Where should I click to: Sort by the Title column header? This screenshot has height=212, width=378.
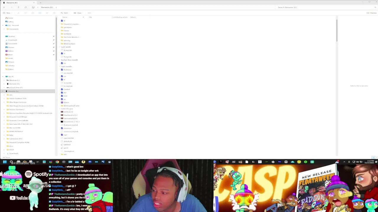point(90,17)
